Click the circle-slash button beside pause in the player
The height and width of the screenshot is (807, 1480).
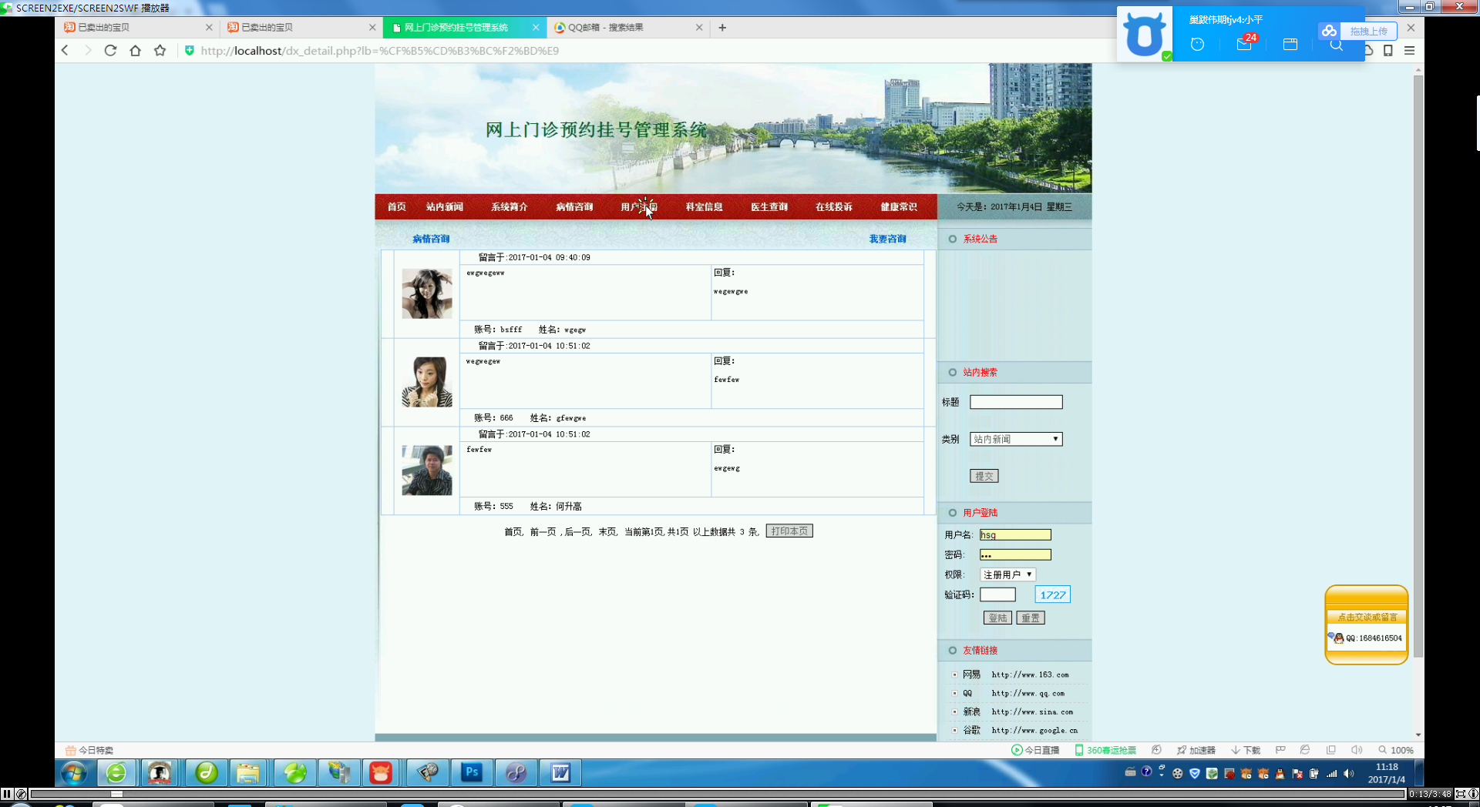pos(22,794)
